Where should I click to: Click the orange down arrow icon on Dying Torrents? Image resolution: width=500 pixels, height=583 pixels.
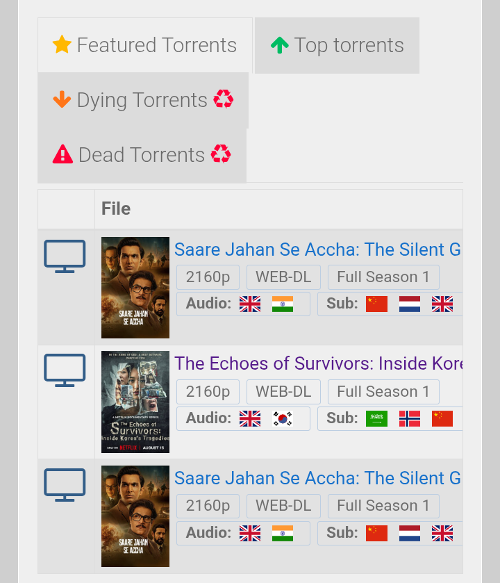(x=62, y=99)
